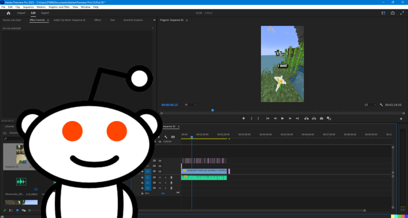The height and width of the screenshot is (218, 408).
Task: Open timeline Sequence 02 panel menu
Action: 179,126
